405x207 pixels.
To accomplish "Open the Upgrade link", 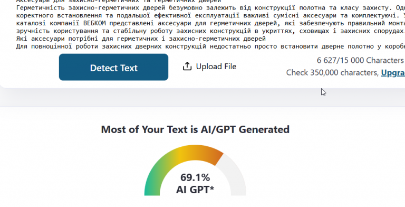I will pos(393,73).
